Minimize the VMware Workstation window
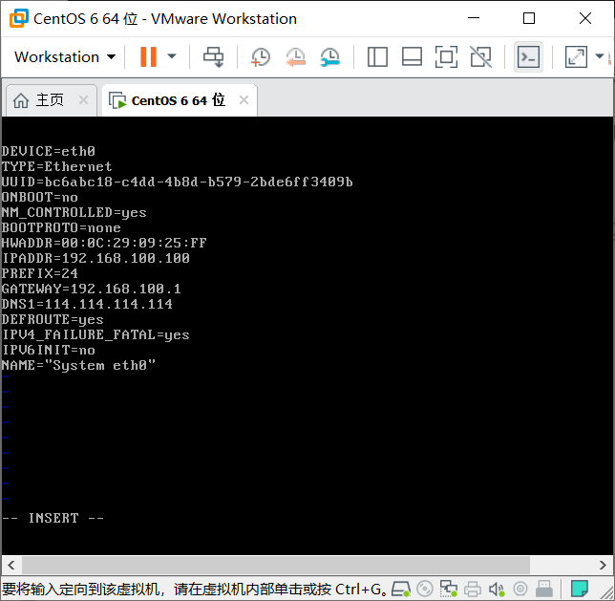The height and width of the screenshot is (601, 615). tap(474, 18)
